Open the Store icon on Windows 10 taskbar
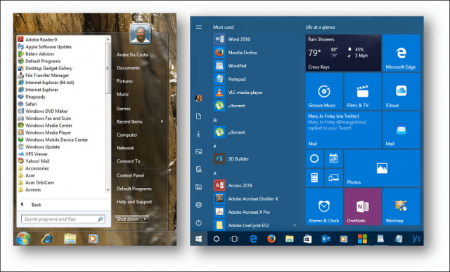The width and height of the screenshot is (450, 272). 307,238
